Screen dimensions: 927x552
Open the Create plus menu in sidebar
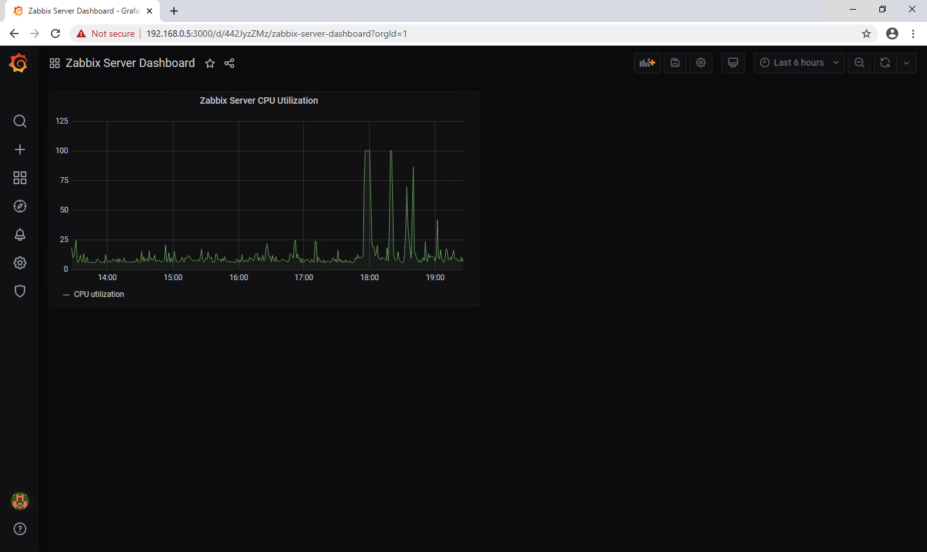point(20,149)
